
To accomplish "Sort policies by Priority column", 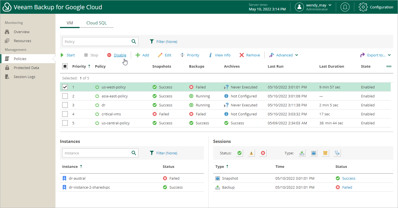I will click(x=81, y=66).
